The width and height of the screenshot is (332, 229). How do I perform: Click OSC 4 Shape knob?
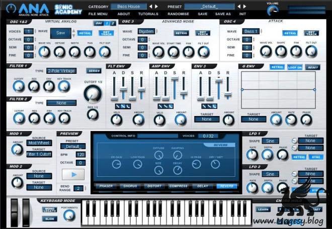(x=281, y=52)
